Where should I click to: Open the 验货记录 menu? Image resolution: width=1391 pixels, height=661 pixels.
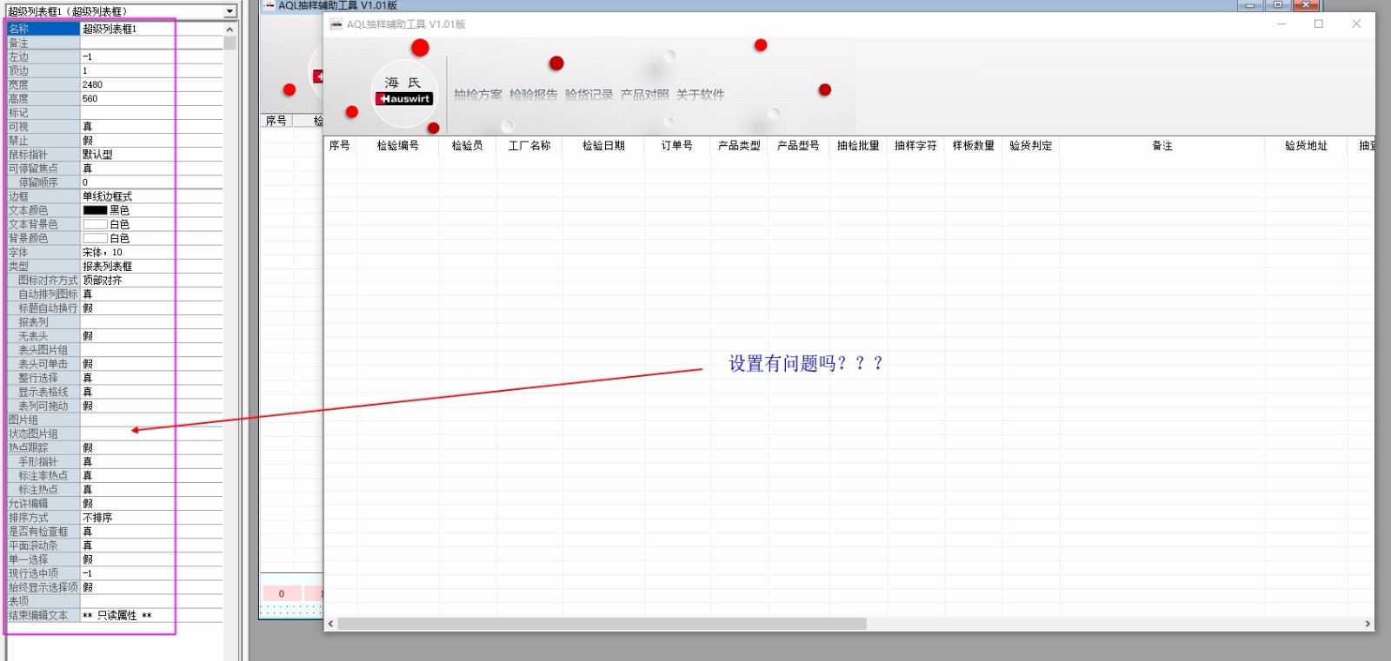pyautogui.click(x=589, y=95)
